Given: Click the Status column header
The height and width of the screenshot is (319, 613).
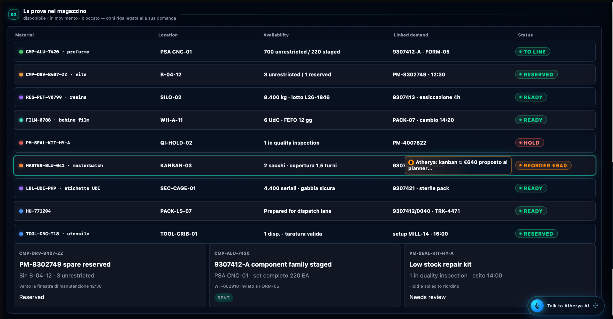Looking at the screenshot, I should click(x=525, y=35).
